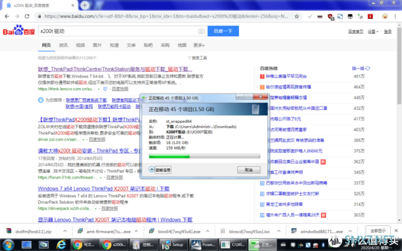The width and height of the screenshot is (402, 251).
Task: Click the 登录 link
Action: tap(388, 31)
